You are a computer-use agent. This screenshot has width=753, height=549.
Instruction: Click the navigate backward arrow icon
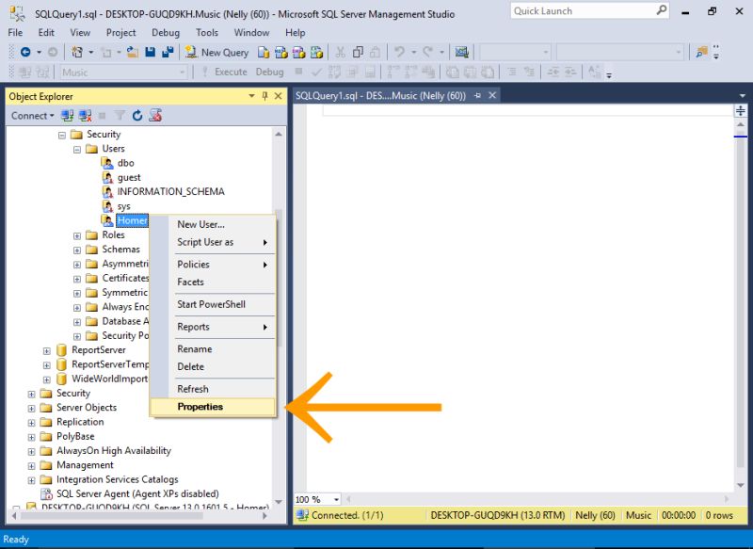(x=24, y=54)
